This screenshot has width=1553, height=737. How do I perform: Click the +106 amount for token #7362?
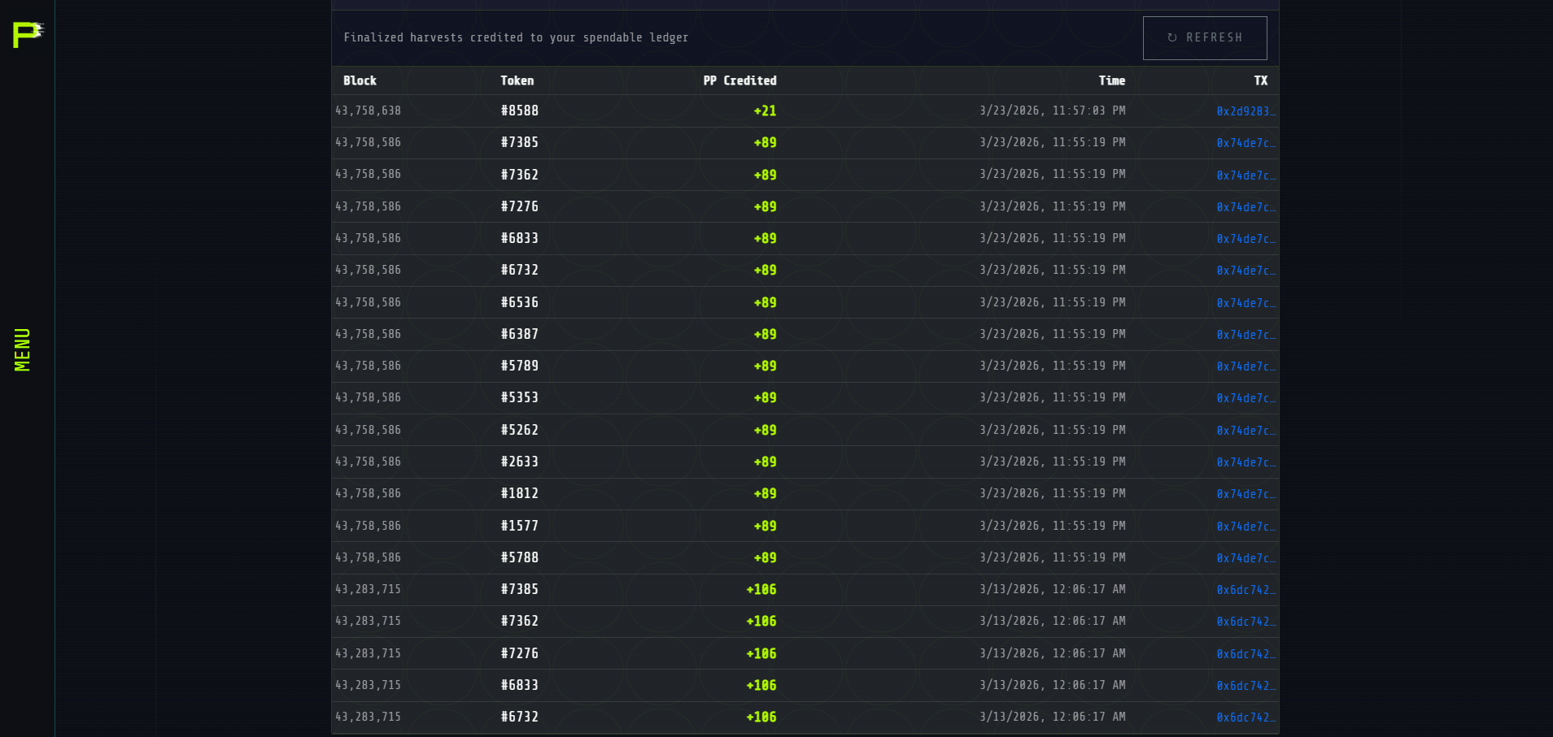point(761,621)
